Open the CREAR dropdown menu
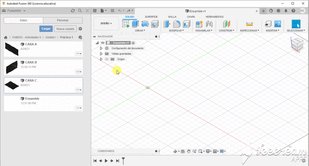Viewport: 309px width, 166px height. click(x=140, y=31)
